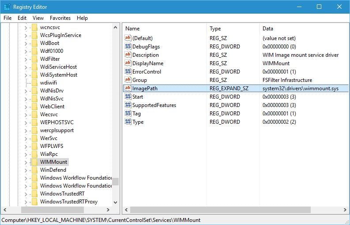Click the REG_EXPAND_SZ type cell
Screen dimensions: 350x225
coord(229,89)
